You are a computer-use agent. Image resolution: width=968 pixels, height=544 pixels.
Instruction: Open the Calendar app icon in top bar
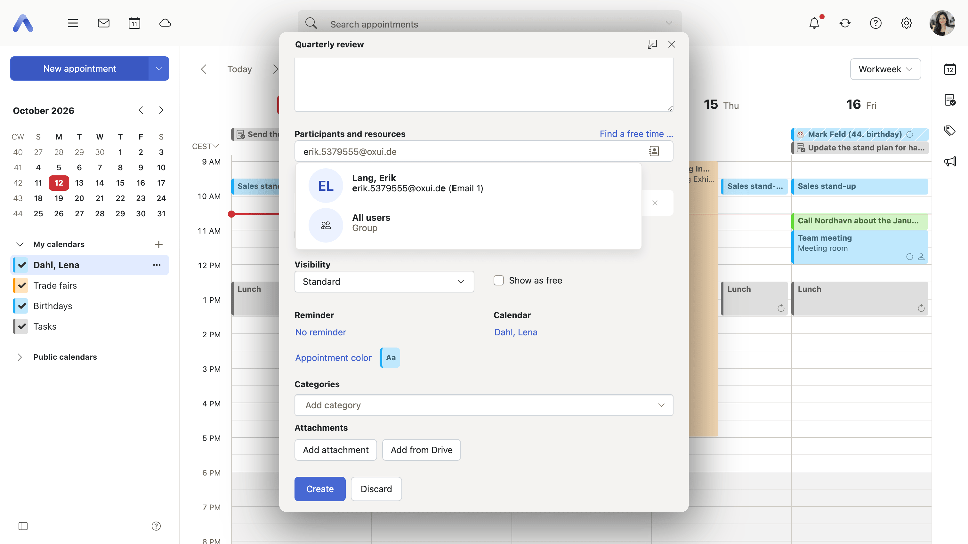134,23
